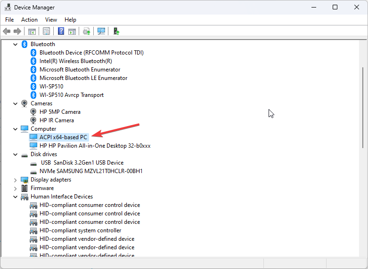Open the Help menu

tap(70, 20)
